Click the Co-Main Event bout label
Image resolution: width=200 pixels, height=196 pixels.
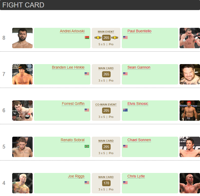pos(106,105)
